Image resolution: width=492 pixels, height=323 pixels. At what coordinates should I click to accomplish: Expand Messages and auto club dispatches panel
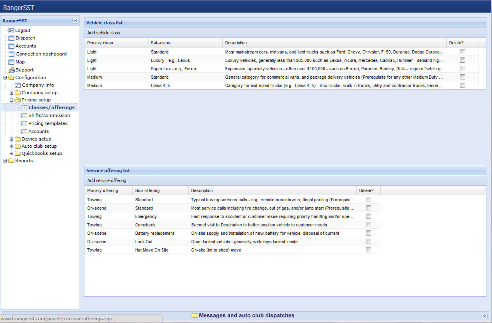click(x=484, y=316)
